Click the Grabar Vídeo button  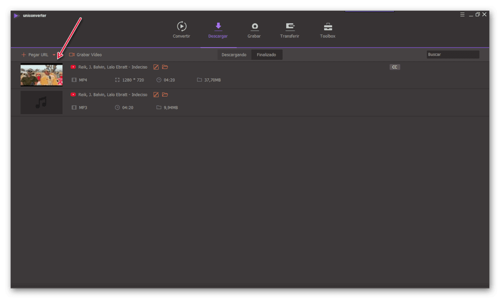[85, 55]
